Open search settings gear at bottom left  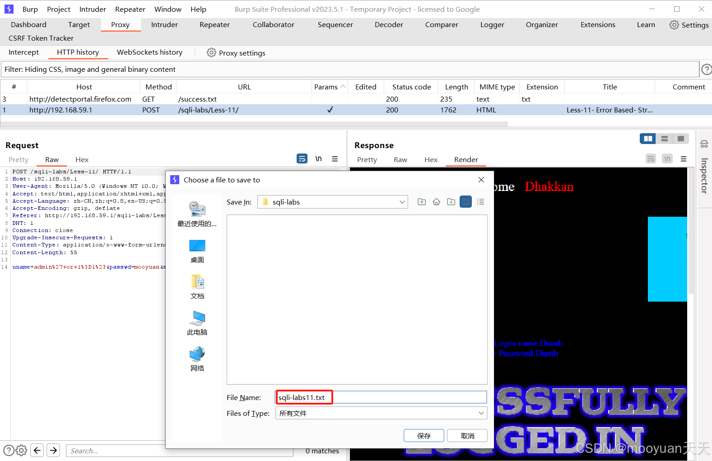(21, 450)
